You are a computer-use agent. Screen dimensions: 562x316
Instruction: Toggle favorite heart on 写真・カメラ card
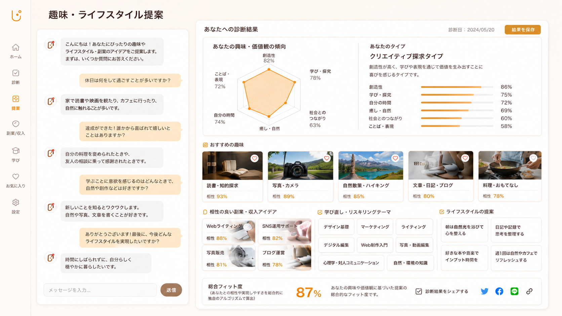click(x=326, y=158)
